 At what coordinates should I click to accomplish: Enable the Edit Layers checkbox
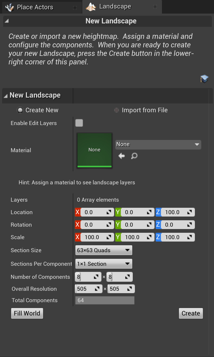click(79, 123)
